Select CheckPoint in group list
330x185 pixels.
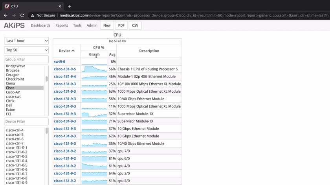15,79
